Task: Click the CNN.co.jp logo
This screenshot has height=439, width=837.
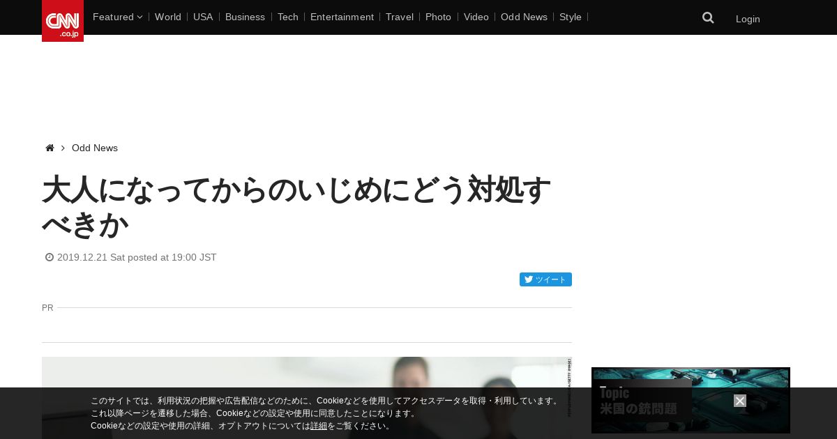Action: tap(63, 21)
